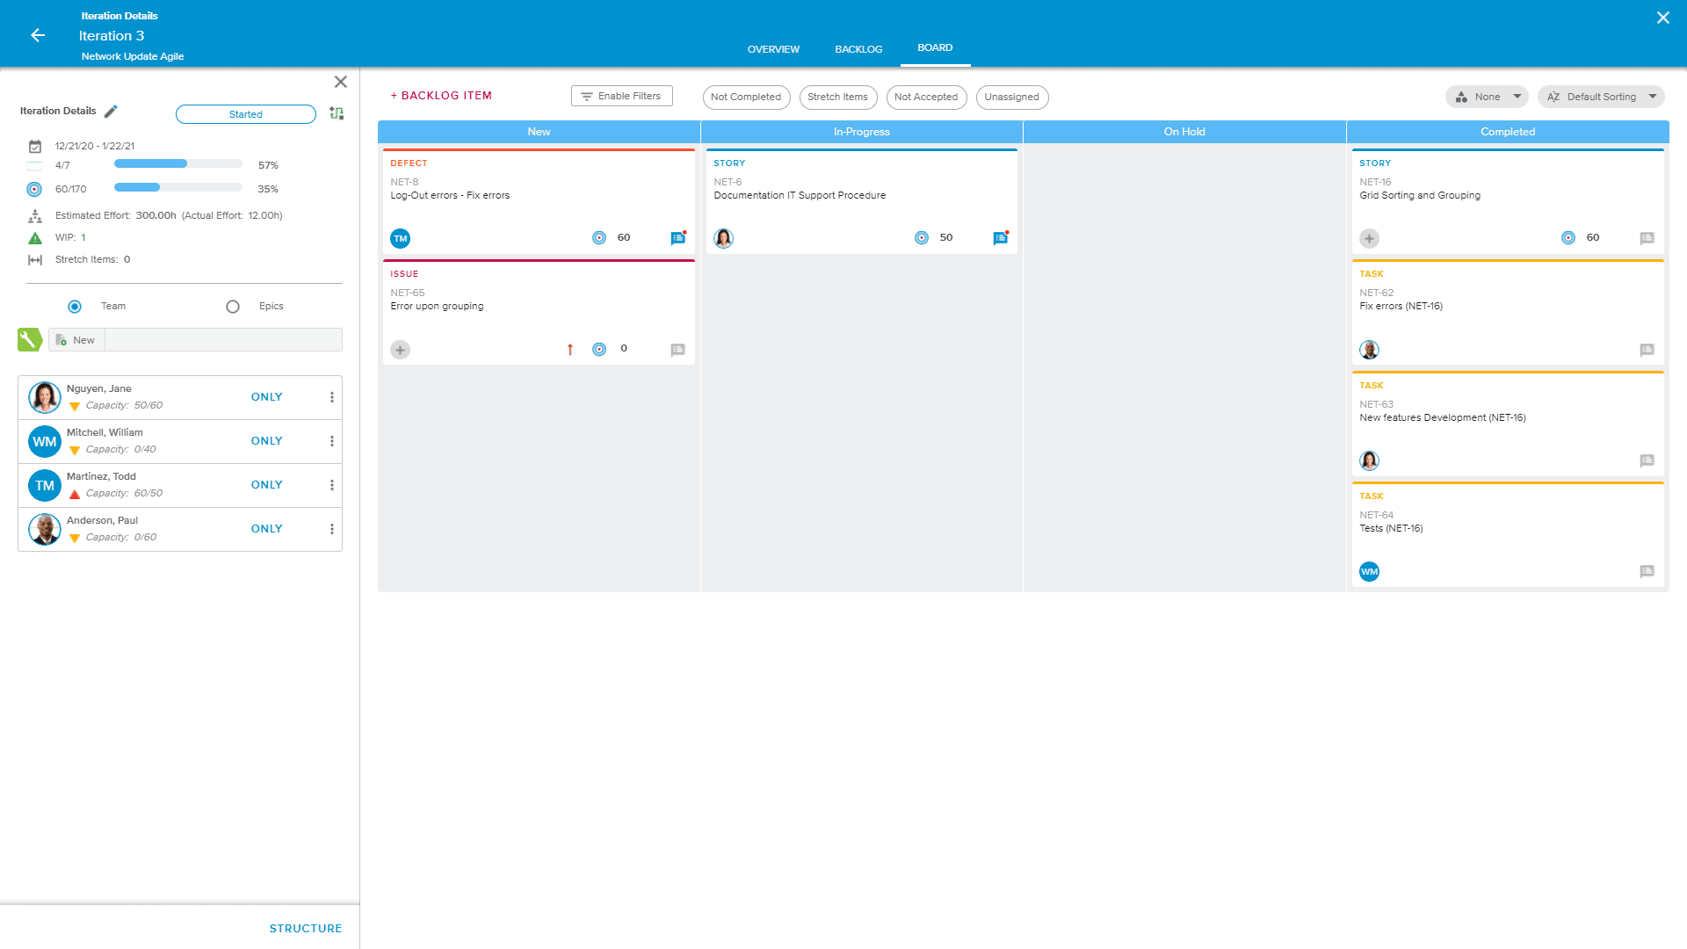Click the New item button in team panel
Image resolution: width=1687 pixels, height=949 pixels.
76,340
